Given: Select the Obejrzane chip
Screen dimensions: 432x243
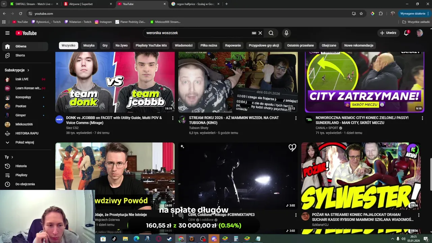Looking at the screenshot, I should 329,45.
